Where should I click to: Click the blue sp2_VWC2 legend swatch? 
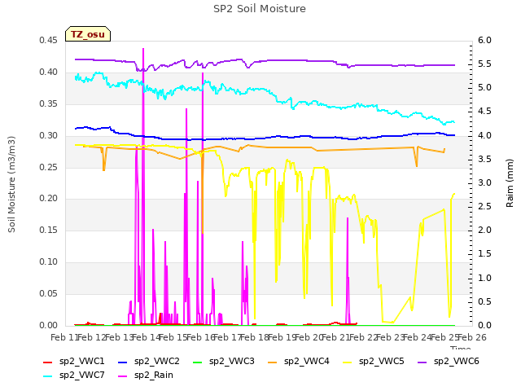(x=123, y=362)
